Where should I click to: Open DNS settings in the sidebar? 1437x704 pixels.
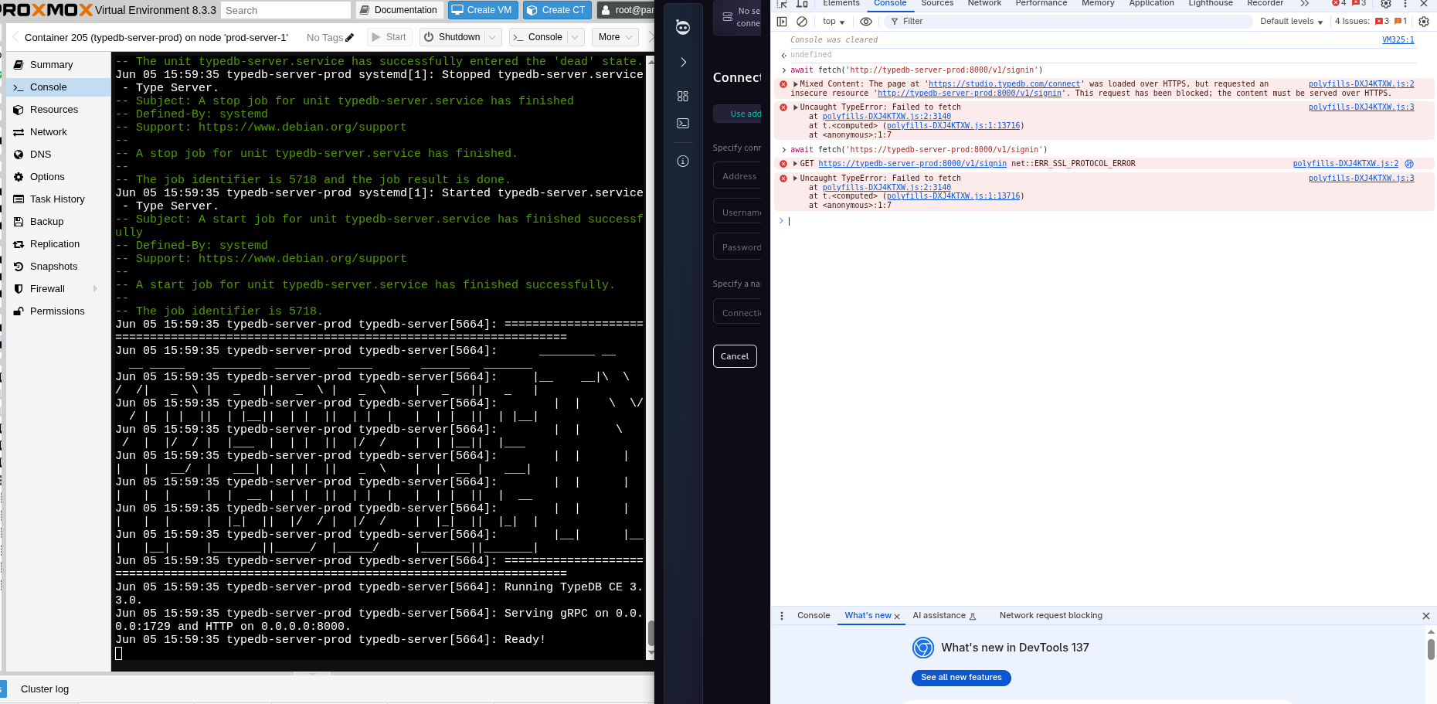coord(40,155)
